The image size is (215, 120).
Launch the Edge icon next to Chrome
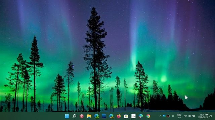pyautogui.click(x=141, y=116)
